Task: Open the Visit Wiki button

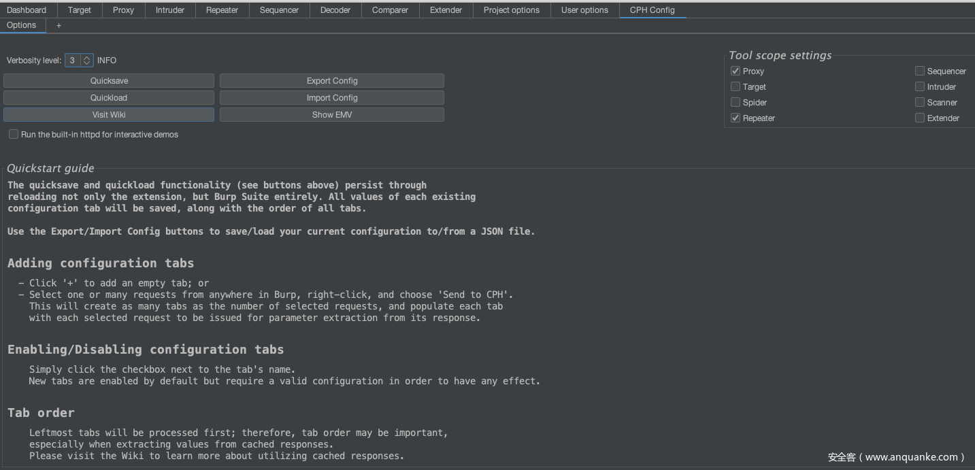Action: pyautogui.click(x=109, y=115)
